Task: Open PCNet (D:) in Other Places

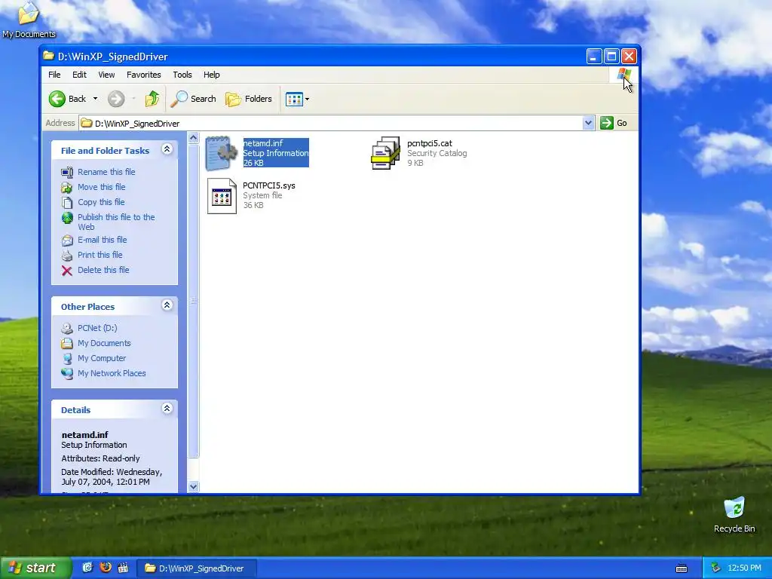Action: point(97,328)
